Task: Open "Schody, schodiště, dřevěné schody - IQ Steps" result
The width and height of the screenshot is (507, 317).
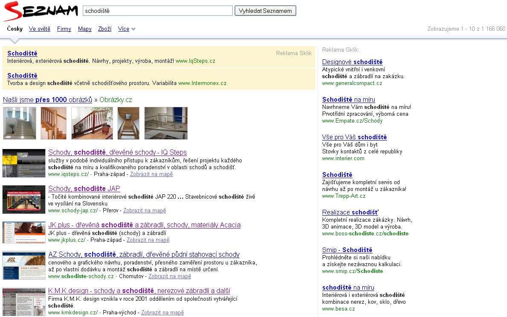Action: (117, 152)
